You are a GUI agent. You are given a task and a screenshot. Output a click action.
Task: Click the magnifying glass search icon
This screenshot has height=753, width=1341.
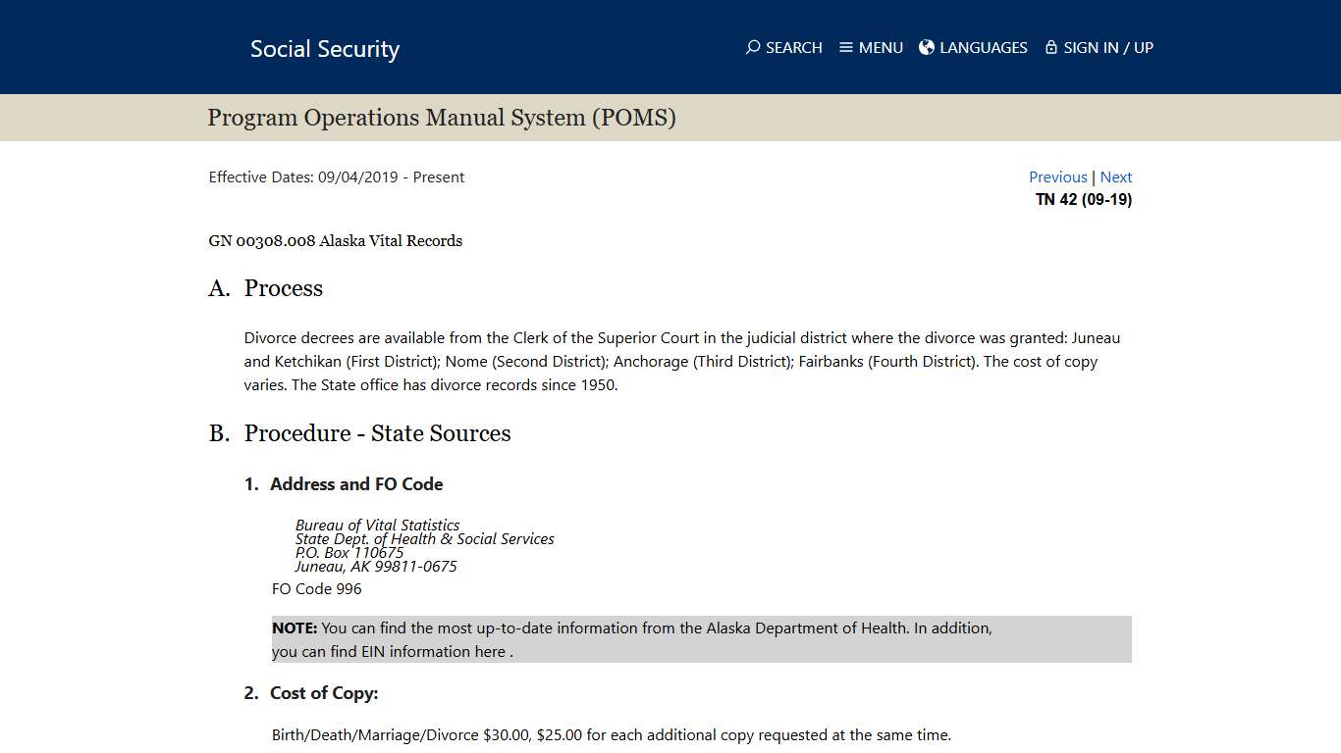click(753, 47)
